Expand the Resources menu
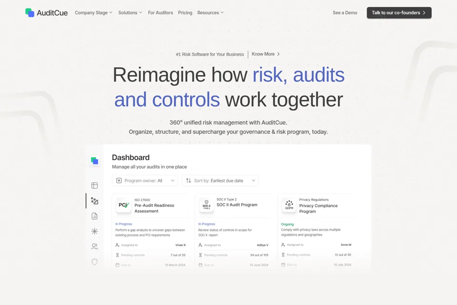This screenshot has height=305, width=457. click(x=210, y=12)
